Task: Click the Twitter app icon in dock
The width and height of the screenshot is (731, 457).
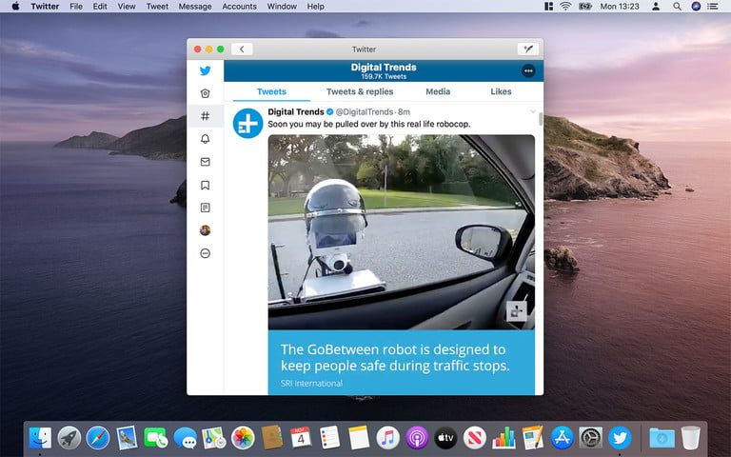Action: [x=620, y=438]
